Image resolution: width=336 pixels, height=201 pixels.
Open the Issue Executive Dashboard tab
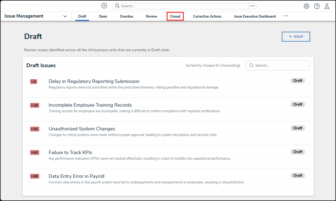(255, 16)
